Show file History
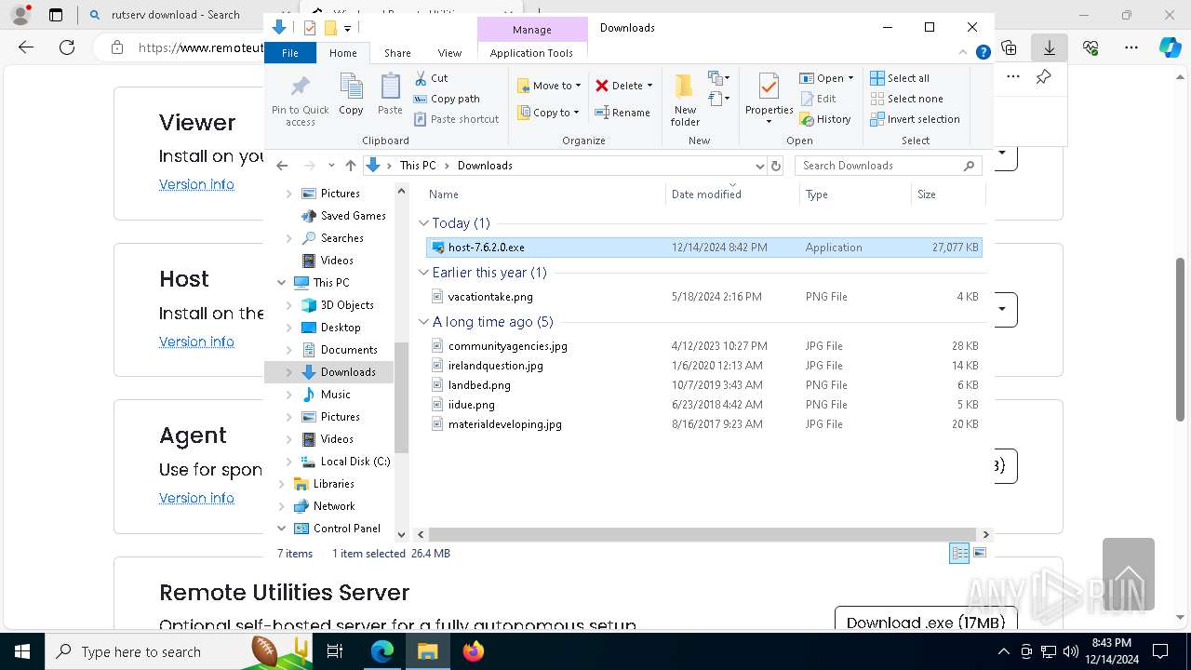The image size is (1191, 670). (x=824, y=119)
